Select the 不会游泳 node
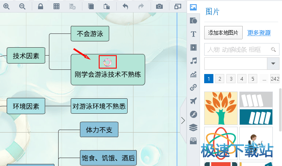The height and width of the screenshot is (166, 282). (90, 33)
